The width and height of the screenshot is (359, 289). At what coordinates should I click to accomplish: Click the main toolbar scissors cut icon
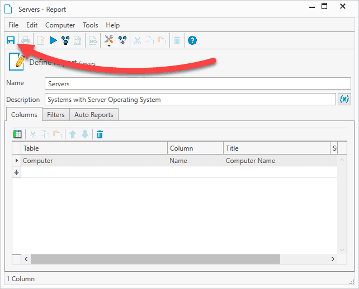138,40
